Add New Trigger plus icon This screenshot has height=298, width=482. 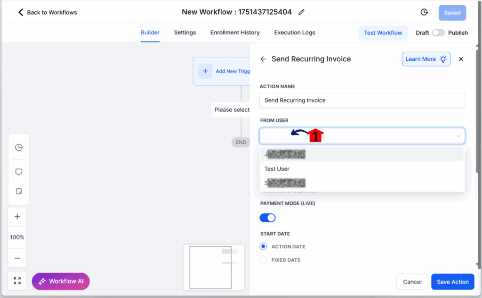coord(205,72)
